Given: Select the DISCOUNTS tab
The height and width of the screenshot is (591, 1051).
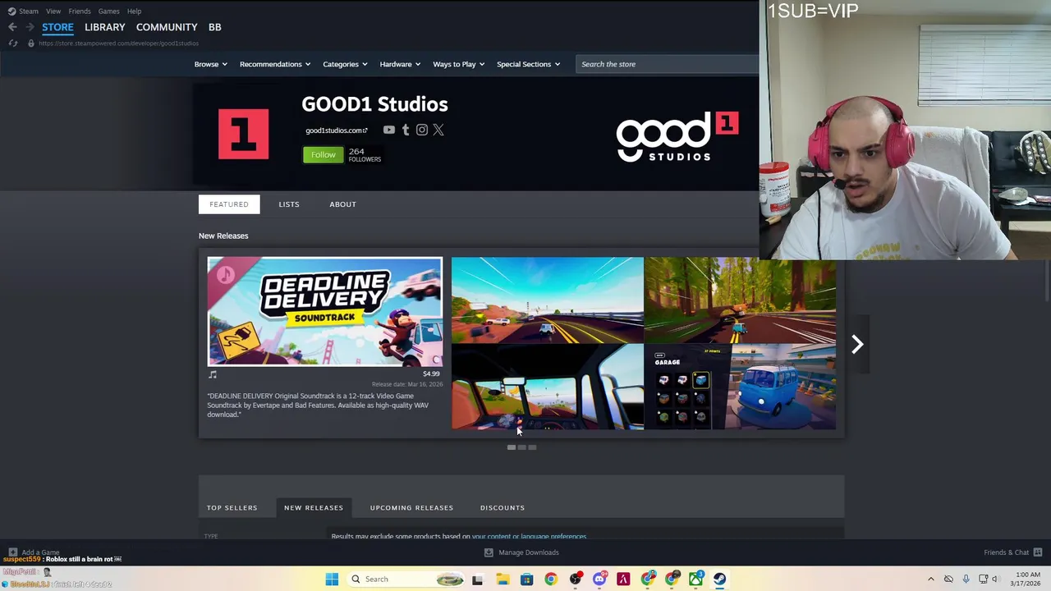Looking at the screenshot, I should [503, 507].
